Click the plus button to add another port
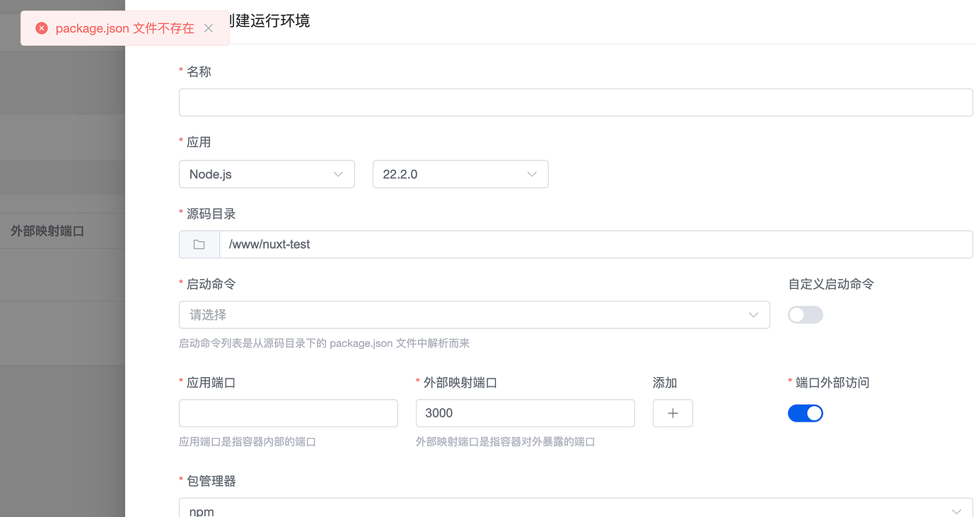 point(673,412)
